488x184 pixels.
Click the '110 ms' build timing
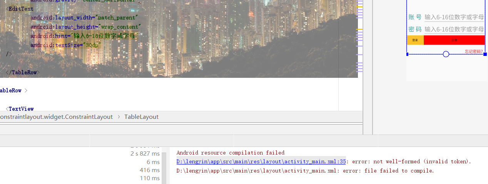(150, 178)
